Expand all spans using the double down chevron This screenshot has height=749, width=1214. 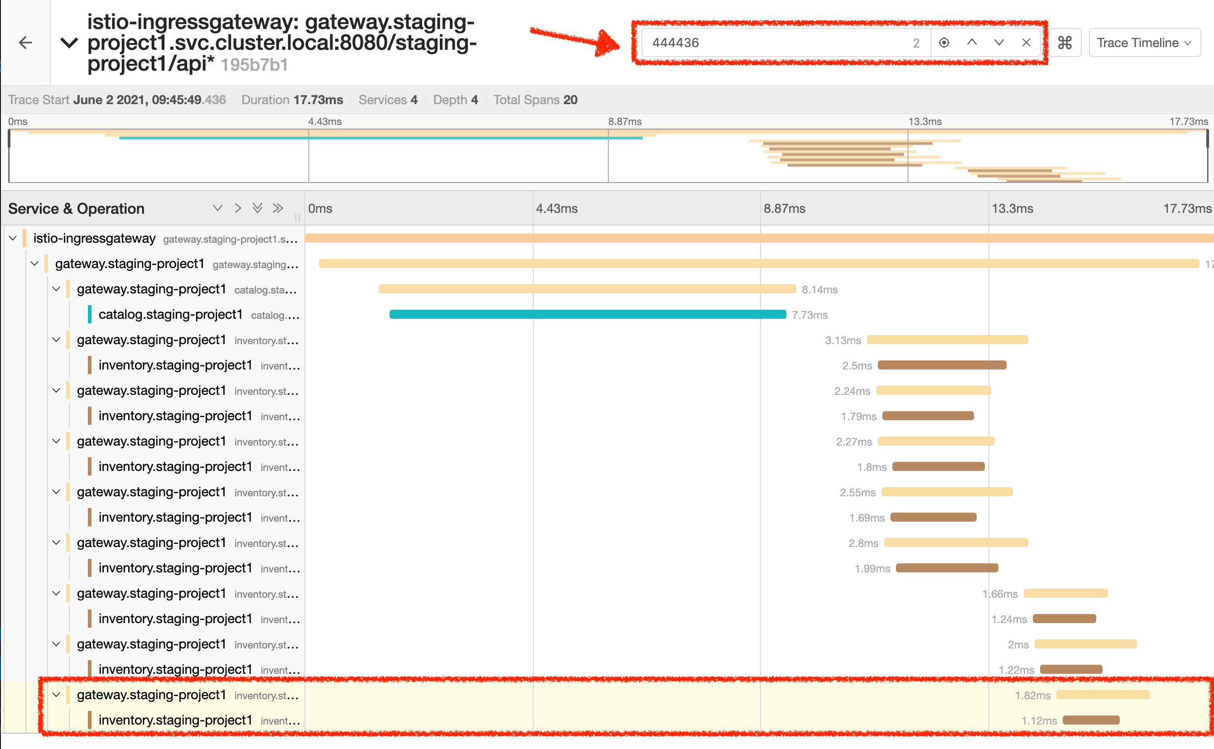pyautogui.click(x=257, y=208)
